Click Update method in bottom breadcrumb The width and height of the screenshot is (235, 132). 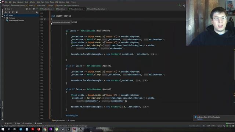click(x=71, y=121)
